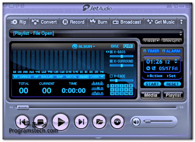Open the Record tool
The width and height of the screenshot is (195, 142).
[73, 22]
